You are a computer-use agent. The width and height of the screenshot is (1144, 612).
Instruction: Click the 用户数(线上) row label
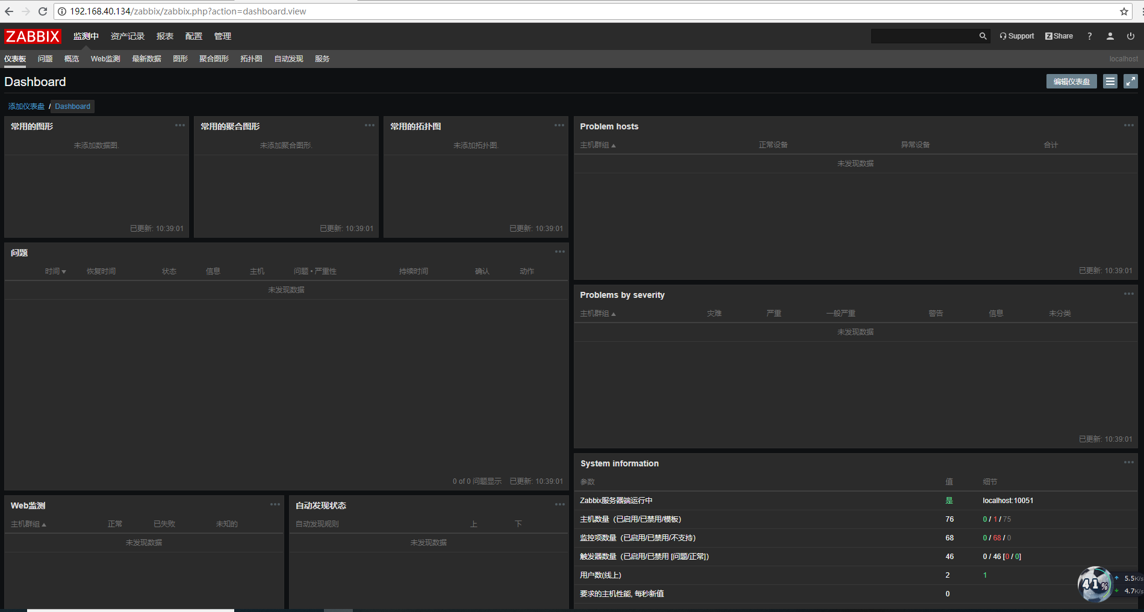tap(600, 575)
